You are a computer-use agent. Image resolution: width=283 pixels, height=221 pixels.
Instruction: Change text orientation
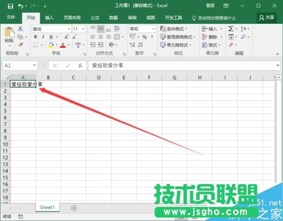[112, 45]
